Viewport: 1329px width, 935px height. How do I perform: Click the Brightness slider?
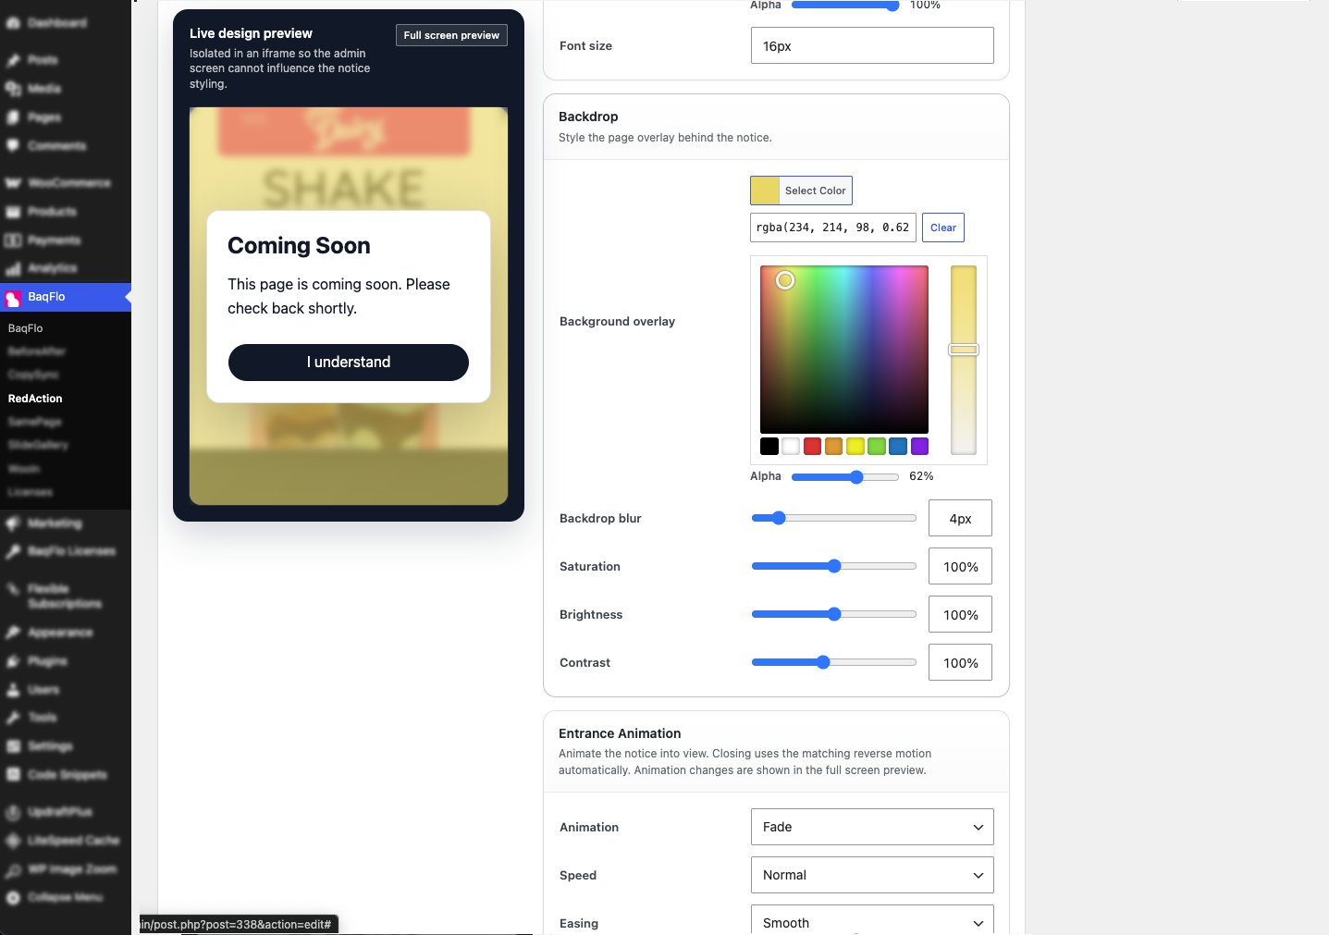(834, 614)
